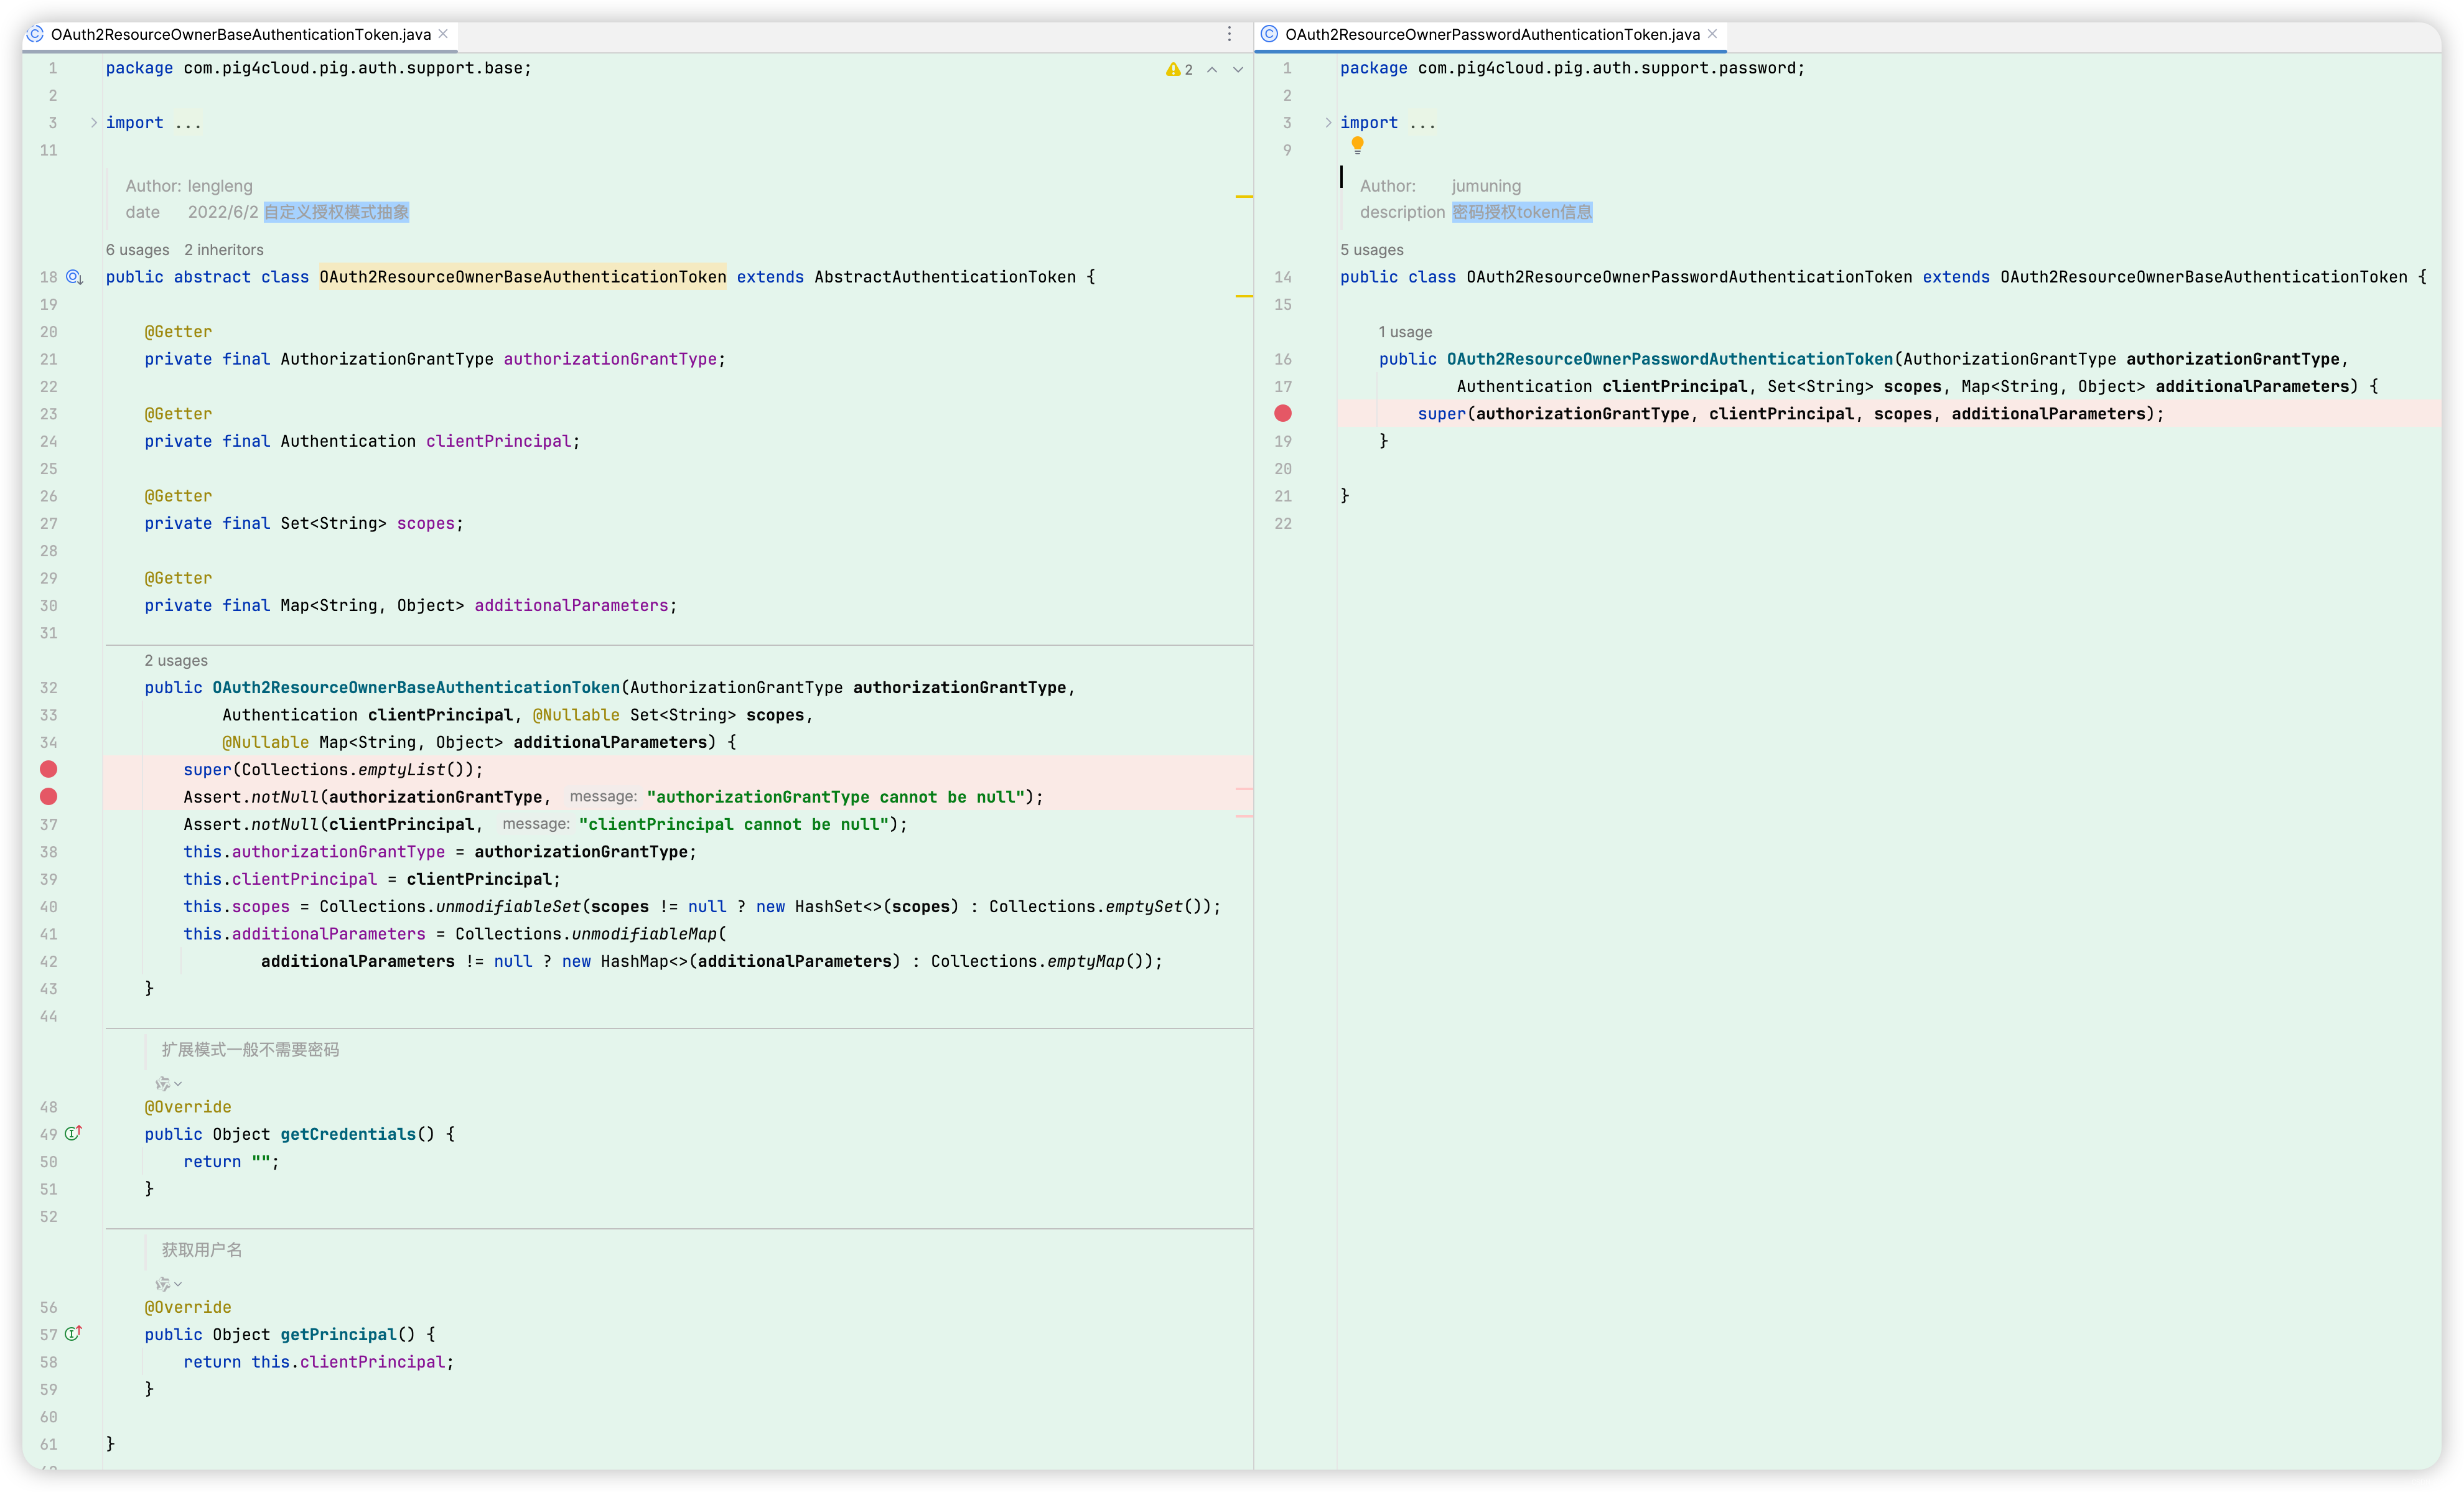Toggle breakpoint on right editor super call line
This screenshot has width=2464, height=1492.
(x=1283, y=413)
